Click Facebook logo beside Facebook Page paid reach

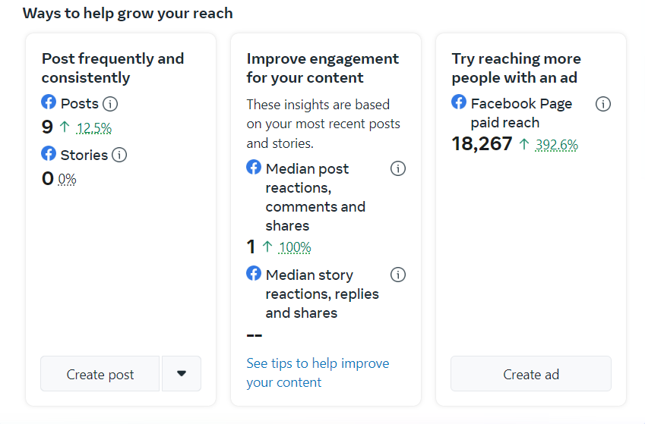click(459, 102)
